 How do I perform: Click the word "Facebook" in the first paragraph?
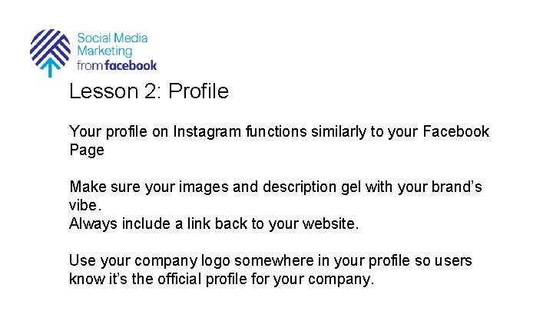click(x=456, y=131)
